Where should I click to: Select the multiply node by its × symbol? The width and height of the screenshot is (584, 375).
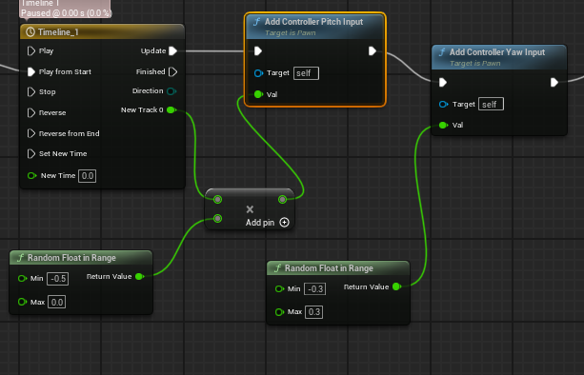(250, 209)
